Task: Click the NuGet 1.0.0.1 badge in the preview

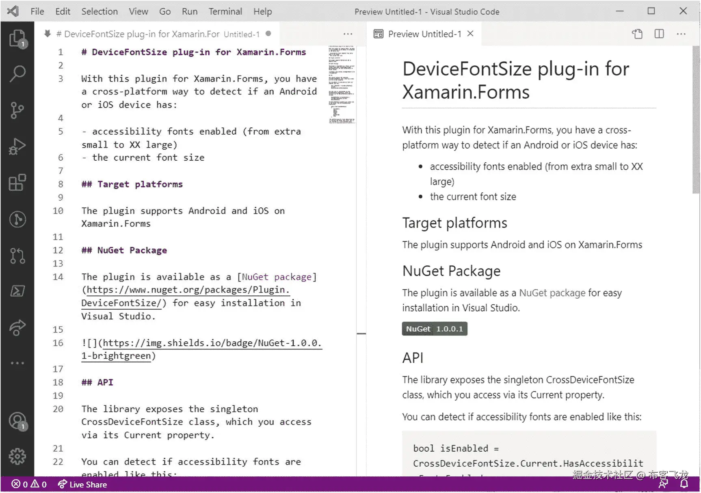Action: tap(435, 329)
